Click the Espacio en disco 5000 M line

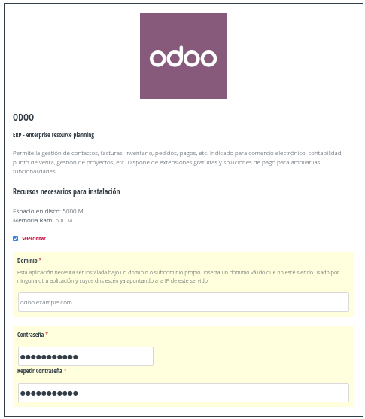(x=48, y=211)
